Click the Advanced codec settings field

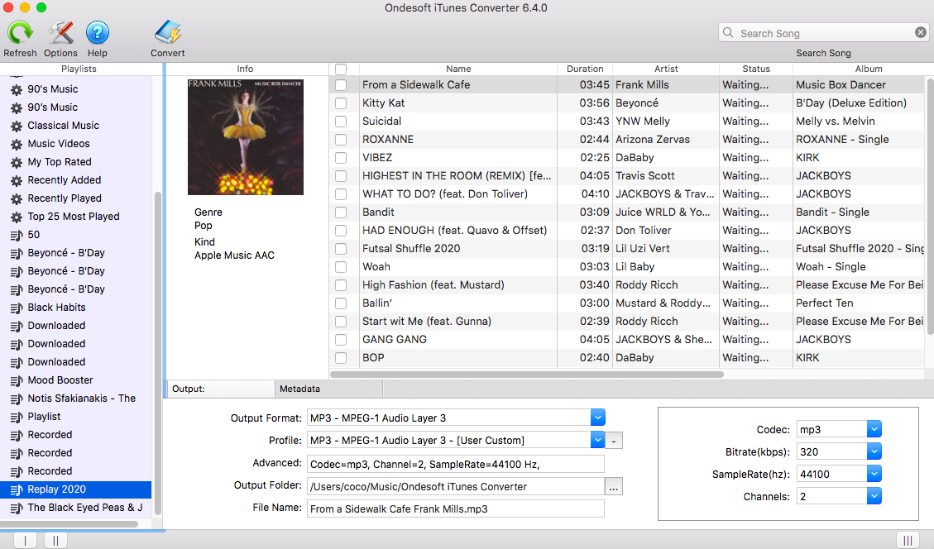pyautogui.click(x=456, y=465)
